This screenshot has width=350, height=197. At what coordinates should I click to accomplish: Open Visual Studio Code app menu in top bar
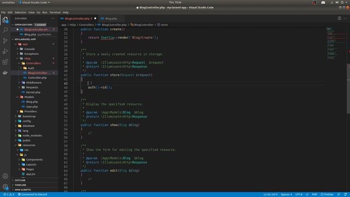coord(34,2)
